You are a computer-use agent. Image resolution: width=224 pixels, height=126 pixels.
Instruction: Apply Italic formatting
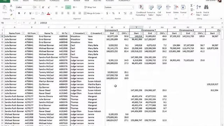point(24,13)
